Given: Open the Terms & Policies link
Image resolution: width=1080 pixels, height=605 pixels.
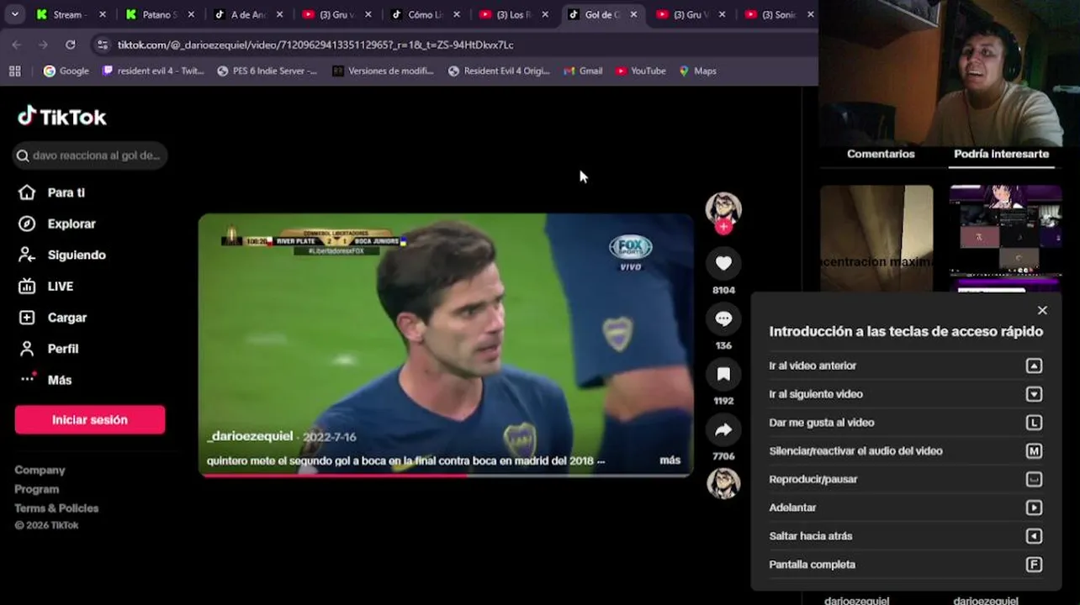Looking at the screenshot, I should pos(56,508).
